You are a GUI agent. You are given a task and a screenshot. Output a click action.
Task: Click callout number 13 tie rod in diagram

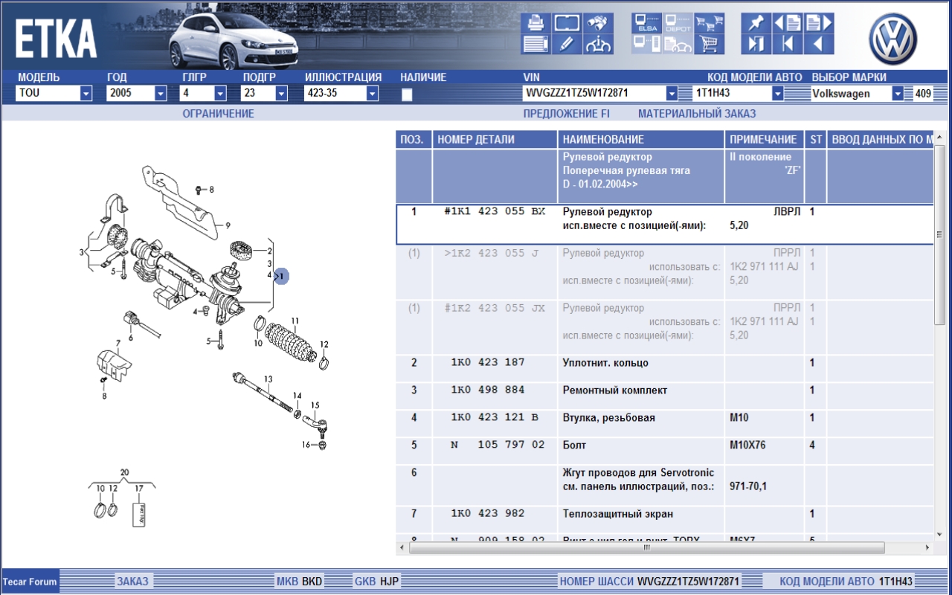point(268,379)
